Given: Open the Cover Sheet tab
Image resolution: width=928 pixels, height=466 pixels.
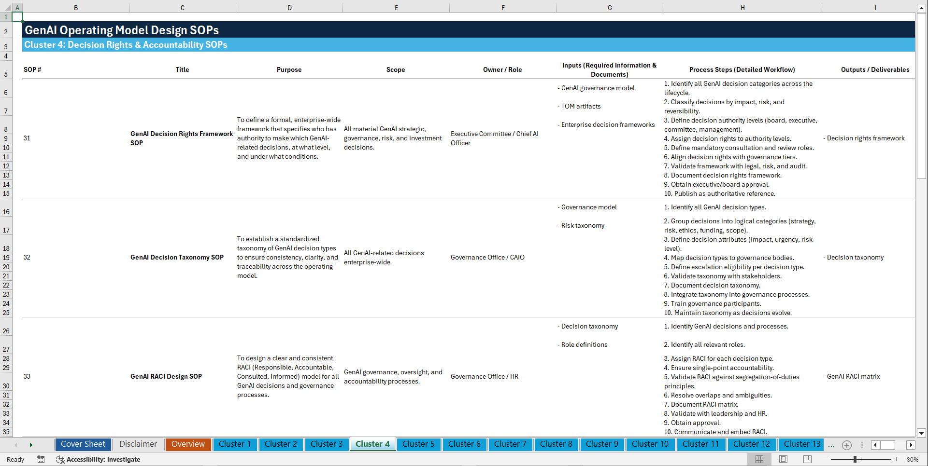Looking at the screenshot, I should coord(83,444).
